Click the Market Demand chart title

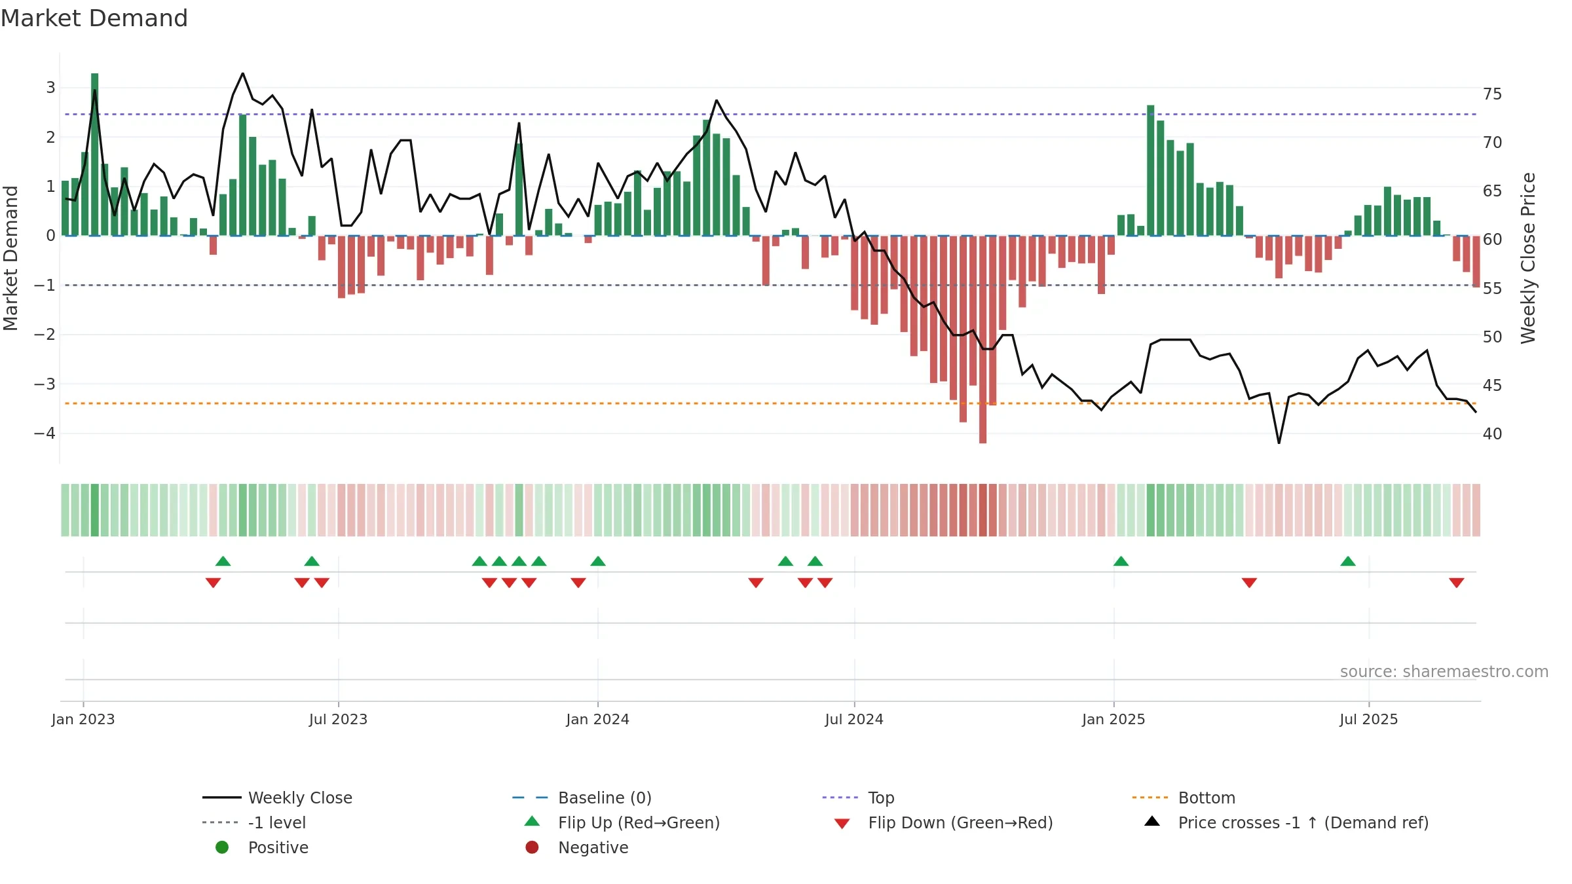[x=94, y=18]
